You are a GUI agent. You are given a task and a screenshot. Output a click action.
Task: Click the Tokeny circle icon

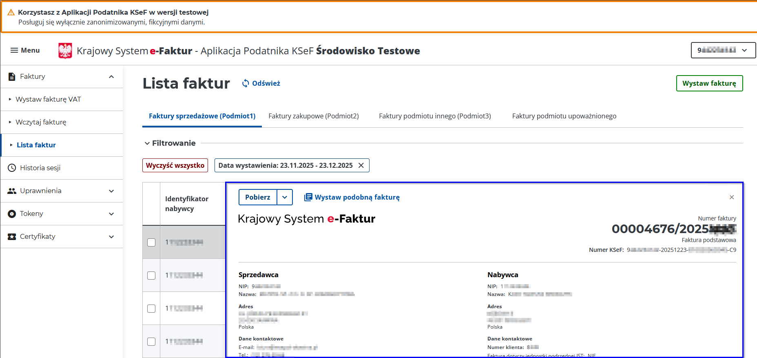12,213
